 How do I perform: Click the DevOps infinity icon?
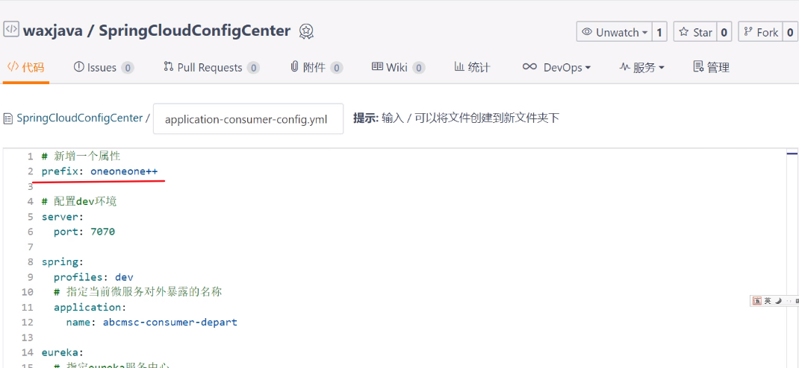[529, 67]
